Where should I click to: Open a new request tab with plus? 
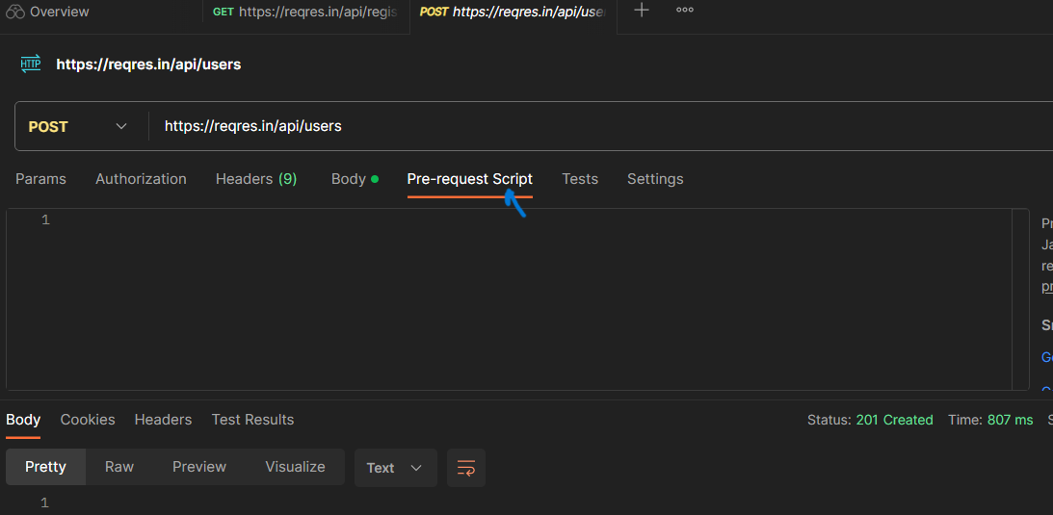coord(642,11)
